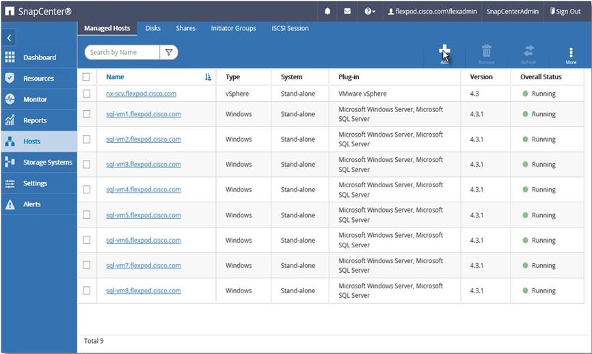Open Settings from the sidebar
The width and height of the screenshot is (592, 354).
[39, 183]
